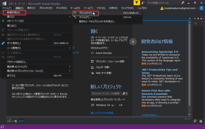Choose 既存のコードからプロジェクトを作成(E)...
The height and width of the screenshot is (129, 205).
click(107, 21)
